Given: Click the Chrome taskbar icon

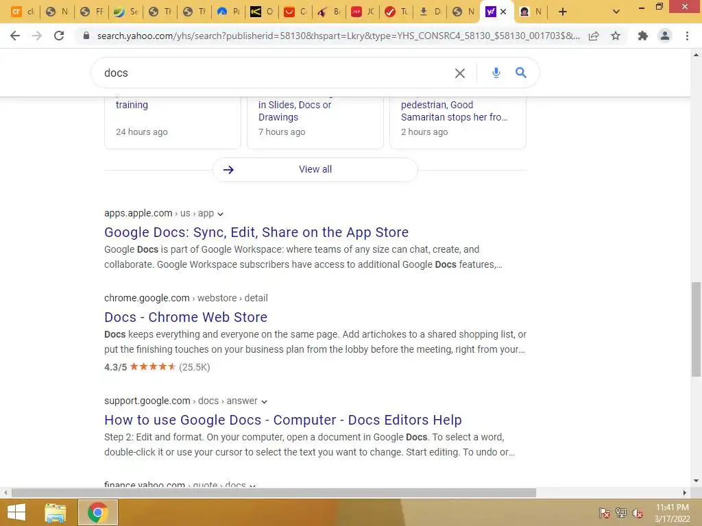Looking at the screenshot, I should coord(97,512).
